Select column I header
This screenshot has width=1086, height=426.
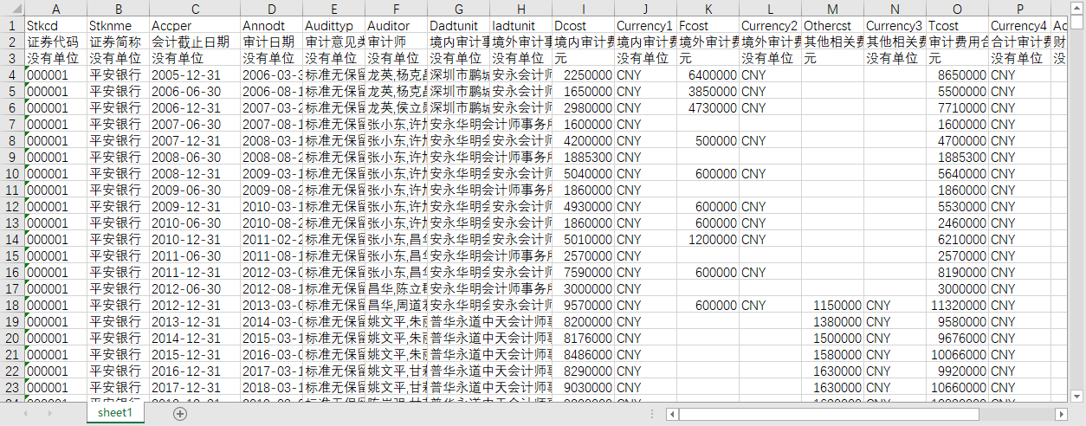coord(584,9)
